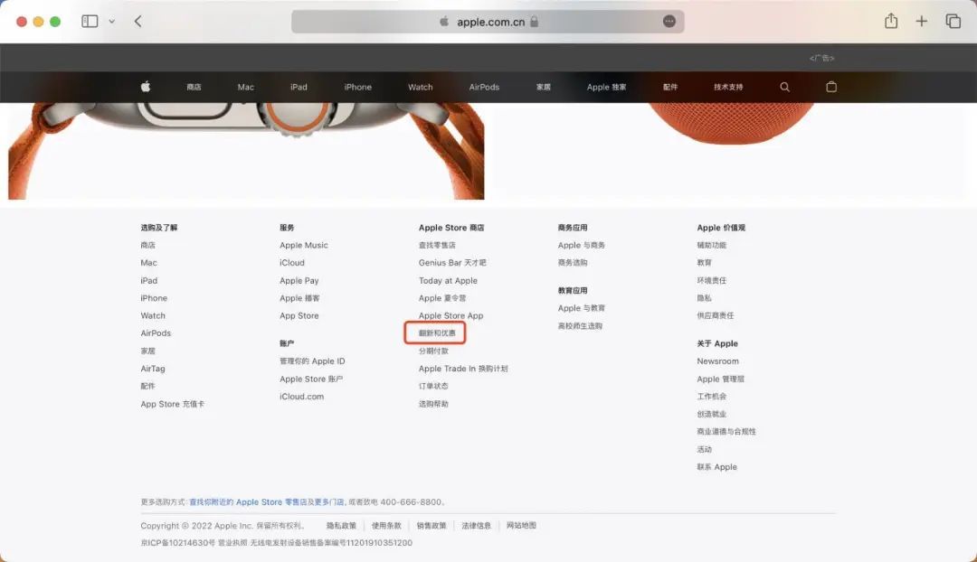977x562 pixels.
Task: Click 联系 Apple footer link
Action: (716, 467)
